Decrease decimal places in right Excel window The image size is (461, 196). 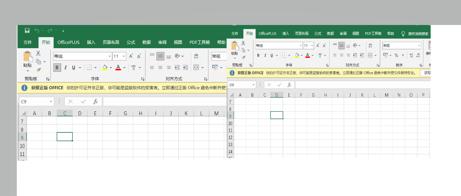coord(418,55)
